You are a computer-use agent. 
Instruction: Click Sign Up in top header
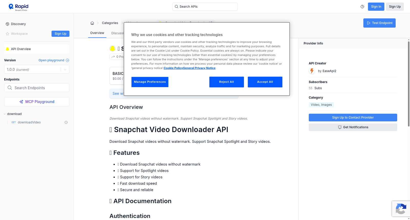pos(395,7)
